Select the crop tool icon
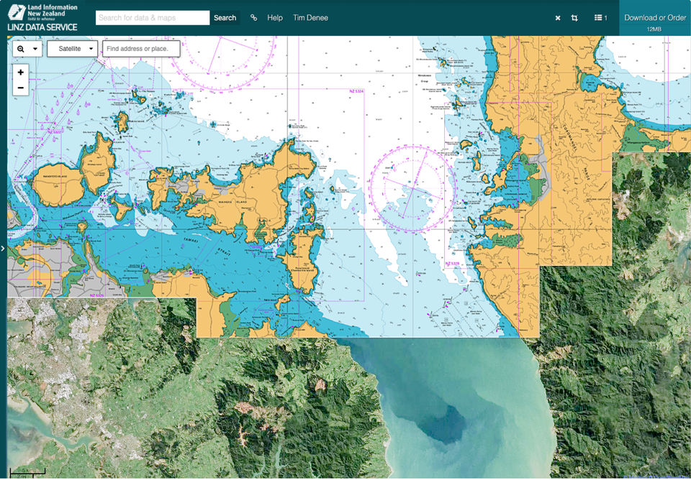The width and height of the screenshot is (691, 480). coord(574,18)
